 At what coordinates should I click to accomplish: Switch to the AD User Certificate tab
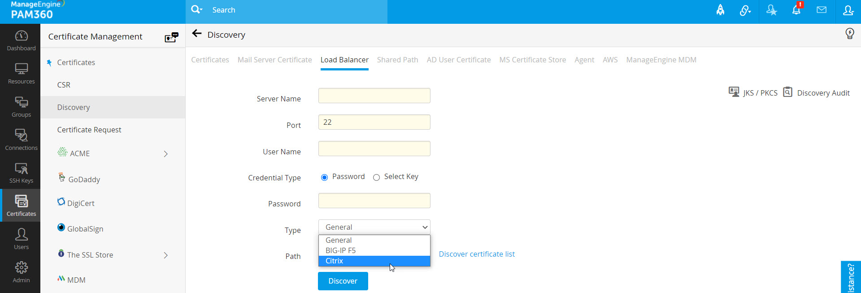pyautogui.click(x=459, y=60)
